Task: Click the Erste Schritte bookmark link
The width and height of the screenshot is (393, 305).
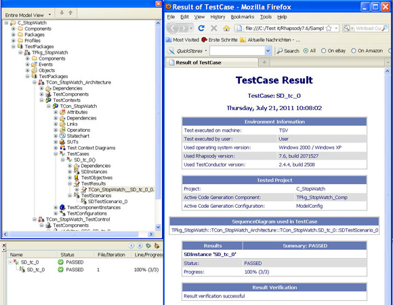Action: pos(220,39)
